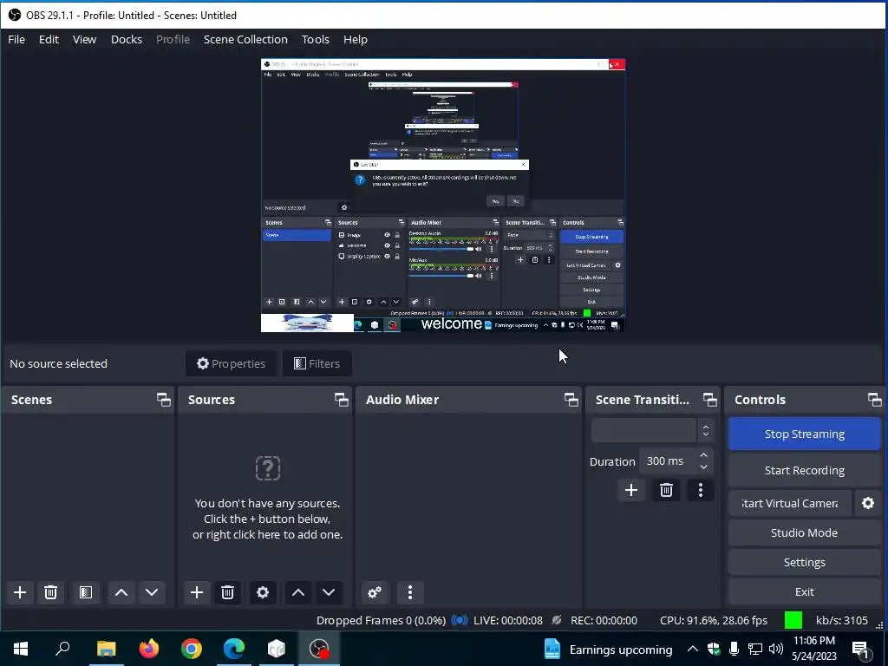Open File Explorer from the taskbar
This screenshot has width=888, height=666.
pos(106,649)
